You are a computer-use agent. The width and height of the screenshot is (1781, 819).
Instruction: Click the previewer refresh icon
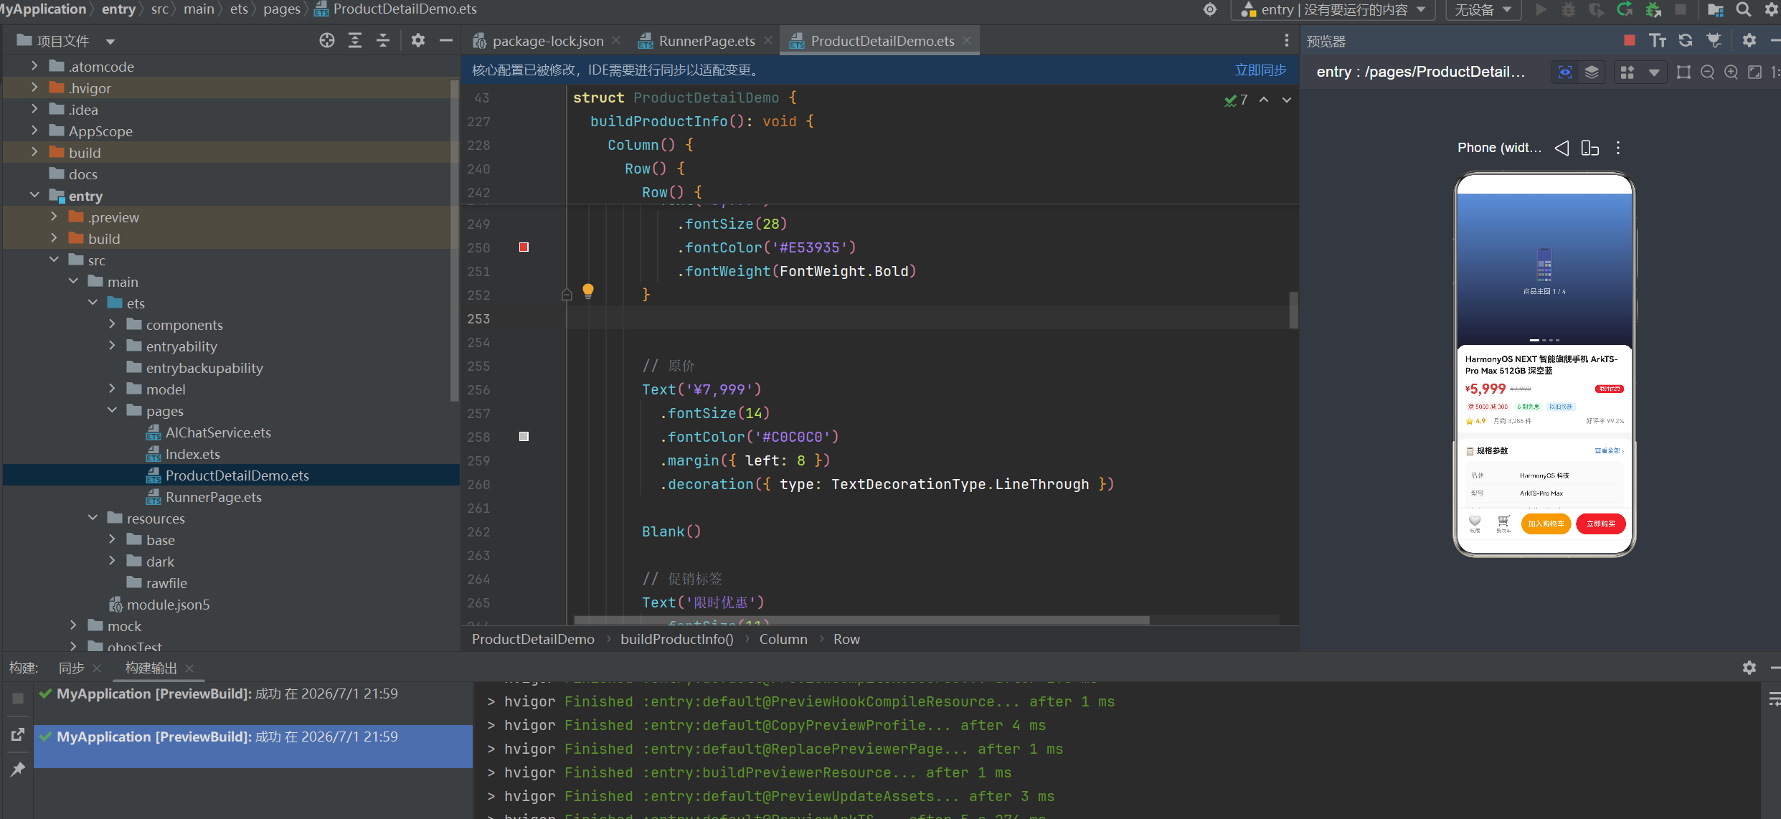(1686, 40)
